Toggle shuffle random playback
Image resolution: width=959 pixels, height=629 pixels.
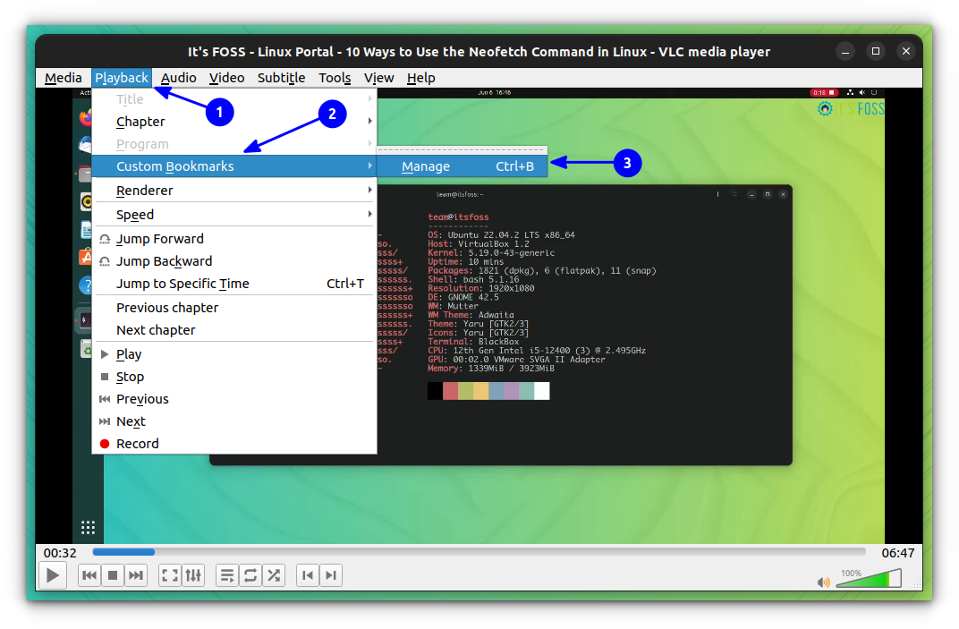[x=274, y=575]
